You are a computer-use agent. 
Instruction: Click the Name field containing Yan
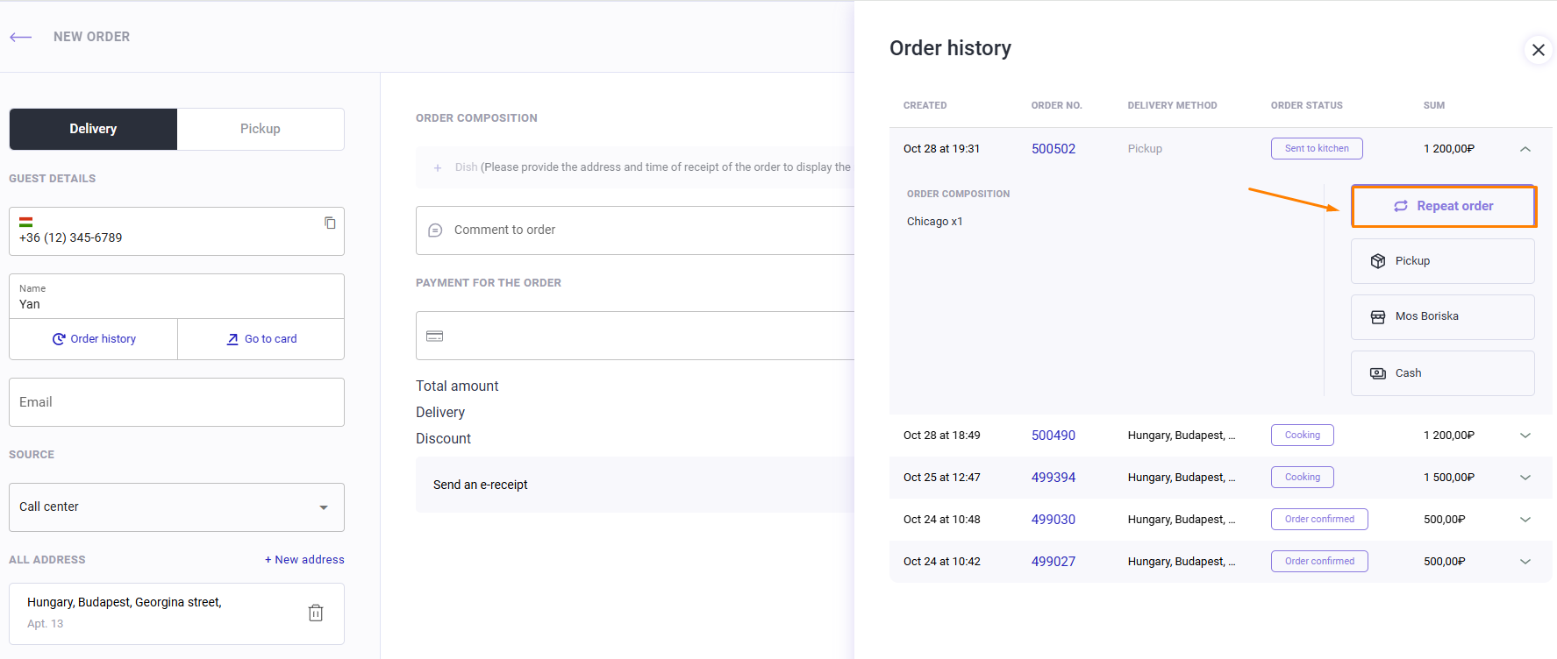176,296
